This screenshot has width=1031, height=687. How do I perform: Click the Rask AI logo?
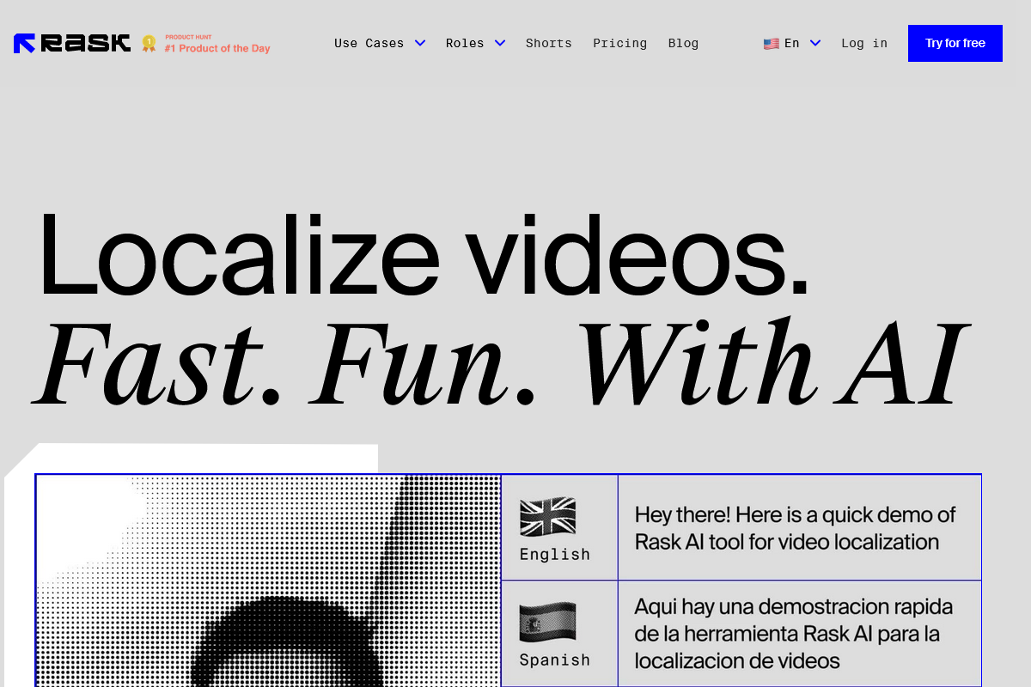click(71, 43)
